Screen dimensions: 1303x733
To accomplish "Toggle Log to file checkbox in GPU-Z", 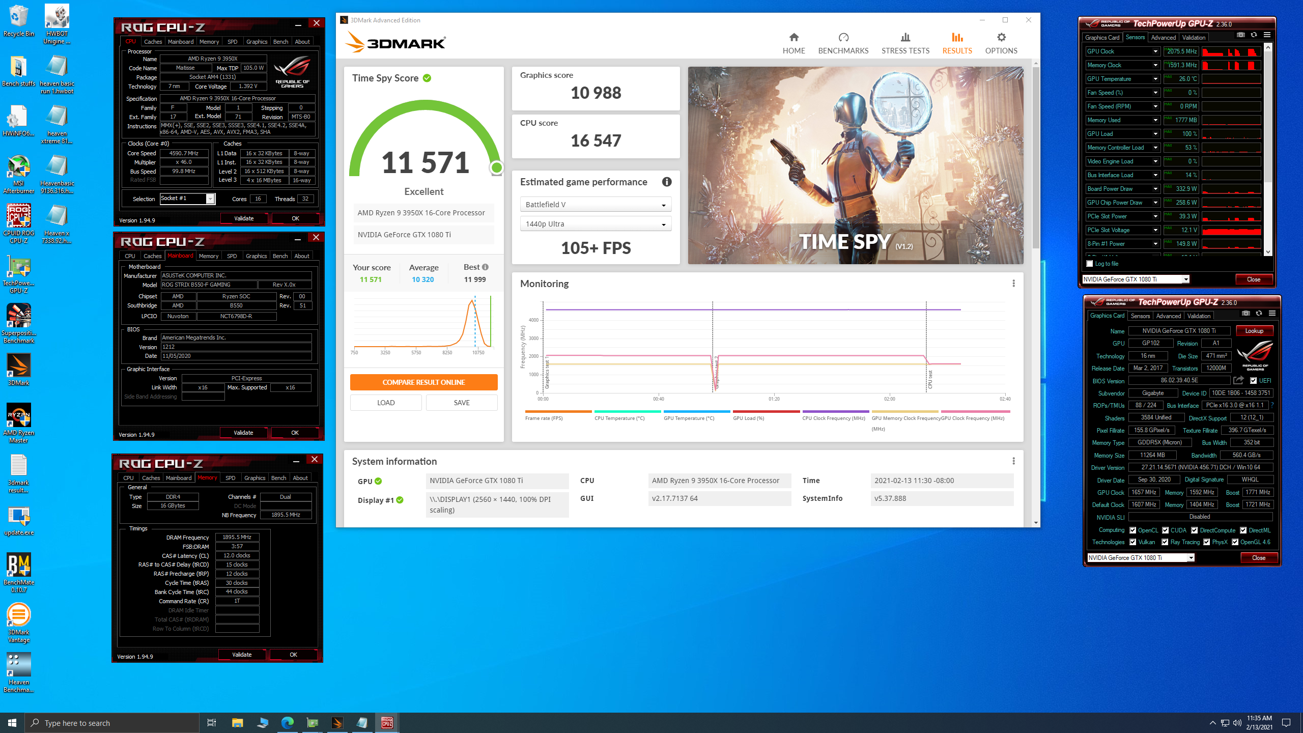I will (x=1089, y=264).
